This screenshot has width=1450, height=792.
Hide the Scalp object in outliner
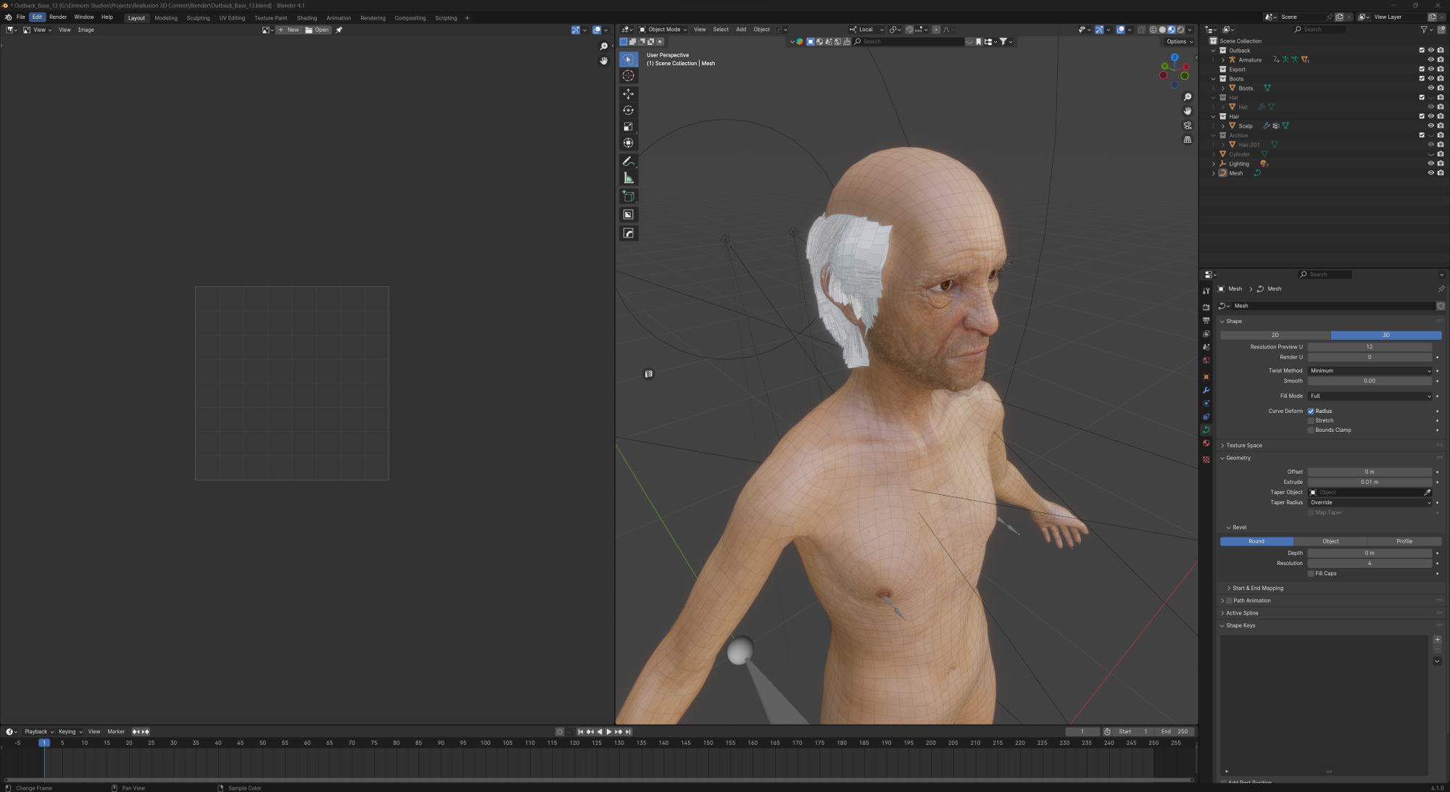click(x=1431, y=125)
